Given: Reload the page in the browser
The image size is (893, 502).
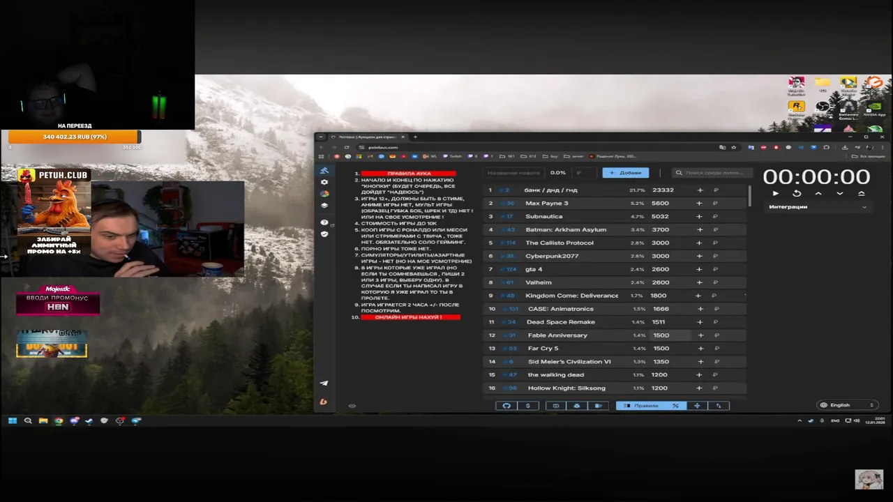Looking at the screenshot, I should (x=347, y=147).
